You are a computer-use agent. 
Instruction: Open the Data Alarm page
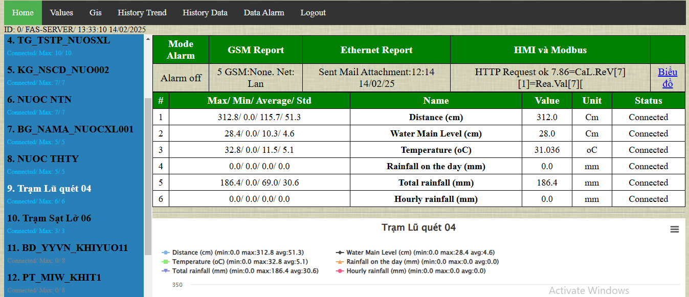click(x=263, y=13)
